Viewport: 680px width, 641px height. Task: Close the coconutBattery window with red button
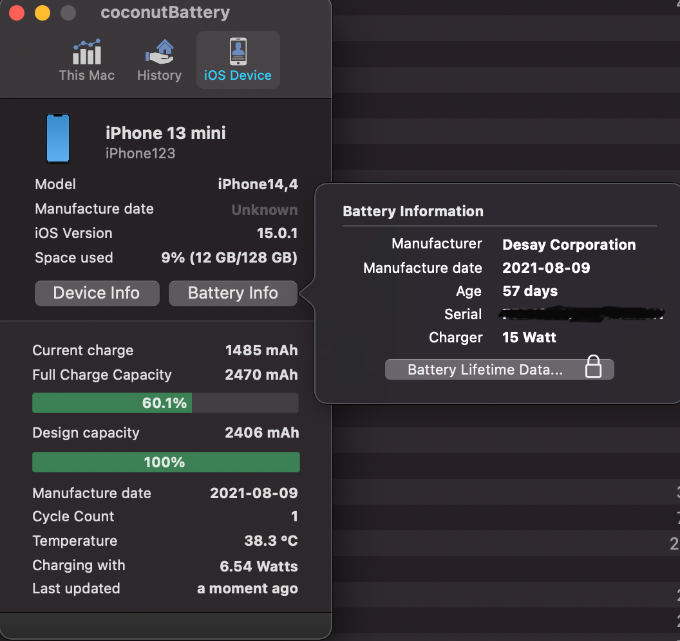coord(17,13)
